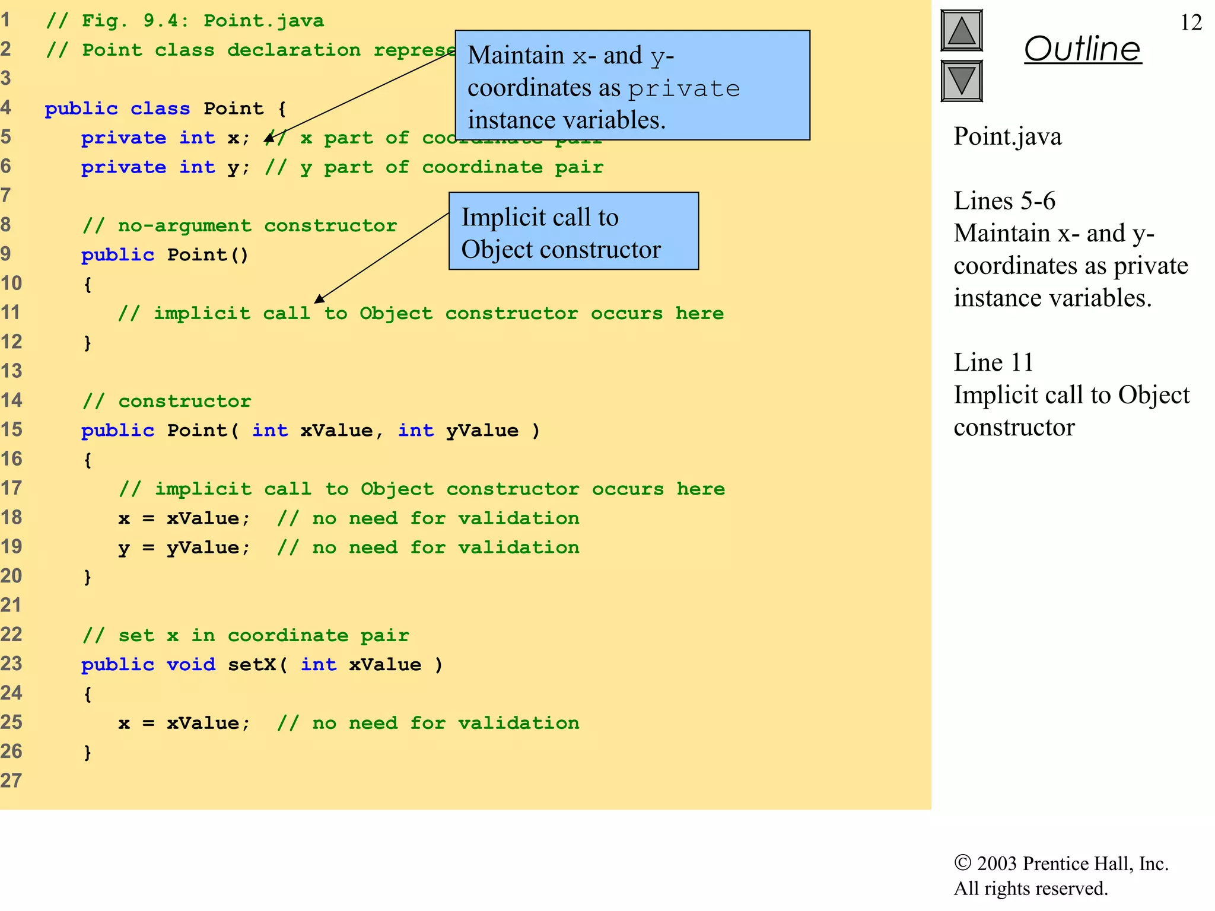1215x911 pixels.
Task: Click the 'public class Point' declaration line
Action: 166,109
